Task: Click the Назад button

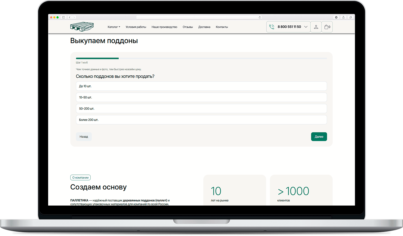Action: pyautogui.click(x=84, y=137)
